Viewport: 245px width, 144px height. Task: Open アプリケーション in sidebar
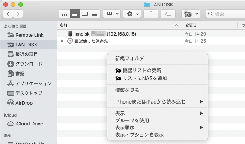pos(29,83)
